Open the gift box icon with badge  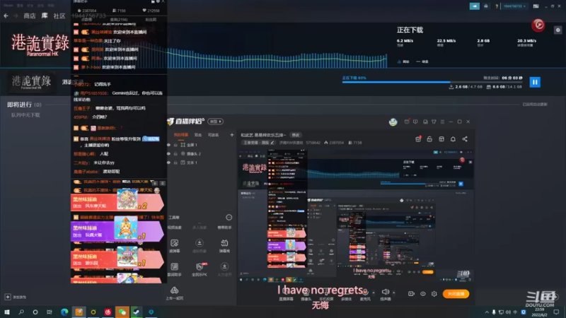(418, 139)
